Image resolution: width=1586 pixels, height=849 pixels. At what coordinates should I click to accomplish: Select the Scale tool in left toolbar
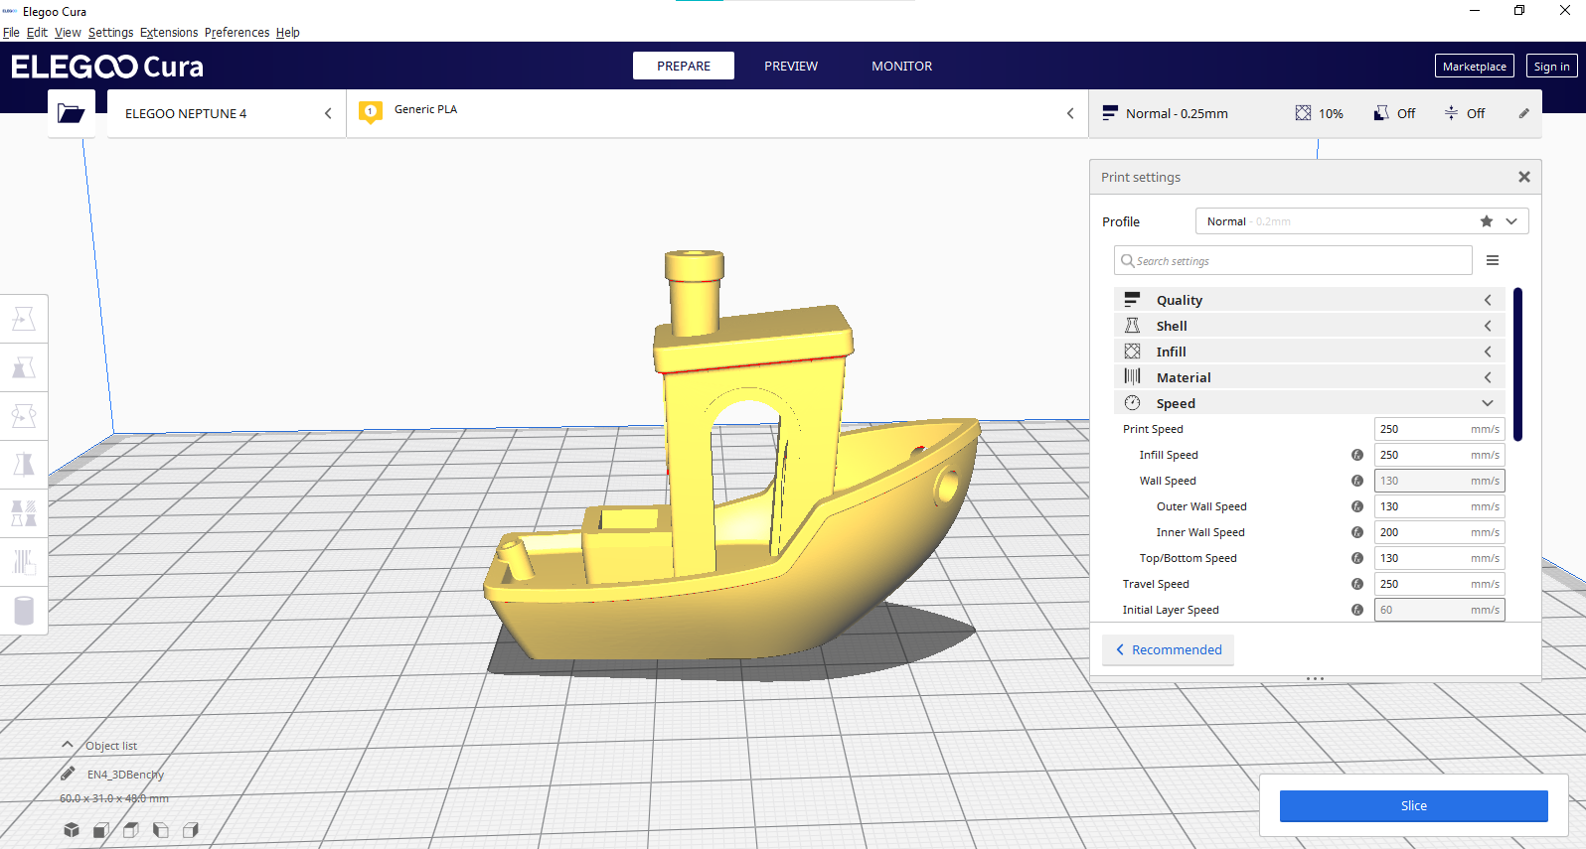(24, 367)
